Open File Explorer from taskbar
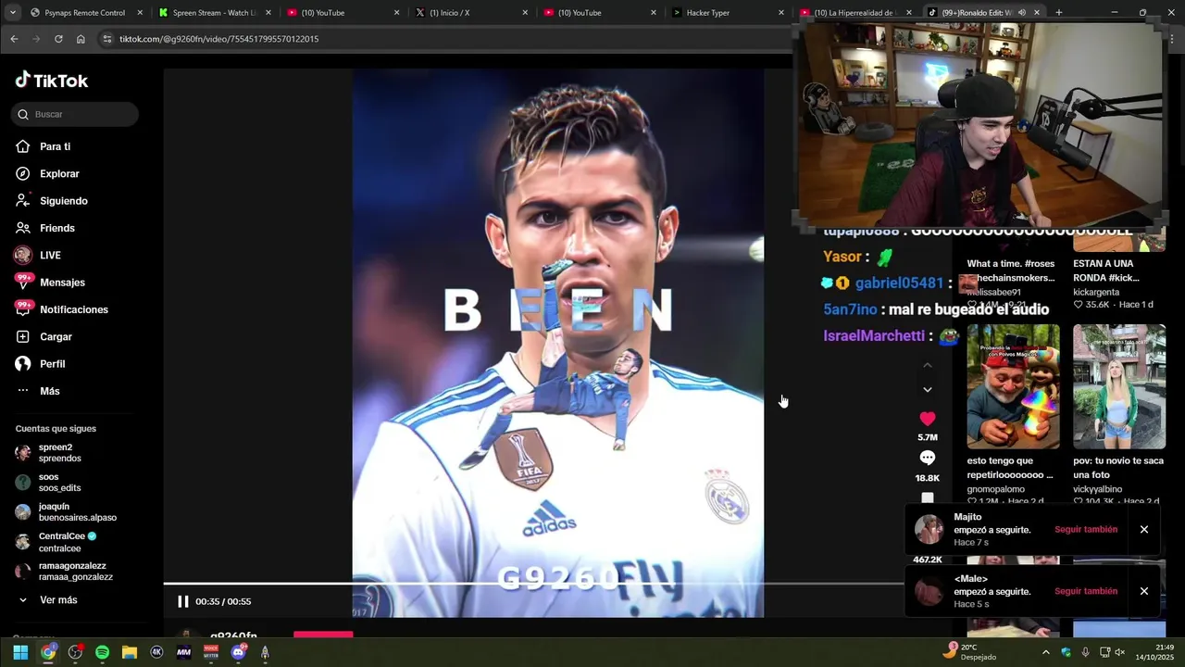The image size is (1185, 667). click(130, 652)
